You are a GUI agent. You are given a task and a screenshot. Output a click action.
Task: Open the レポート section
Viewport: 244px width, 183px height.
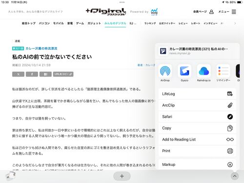(196, 23)
